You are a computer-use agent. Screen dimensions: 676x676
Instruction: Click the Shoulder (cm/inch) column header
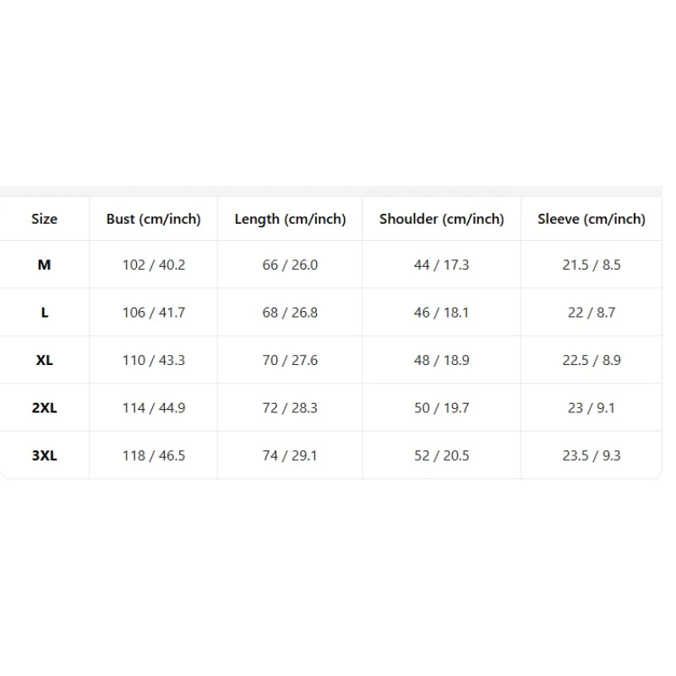(x=441, y=219)
